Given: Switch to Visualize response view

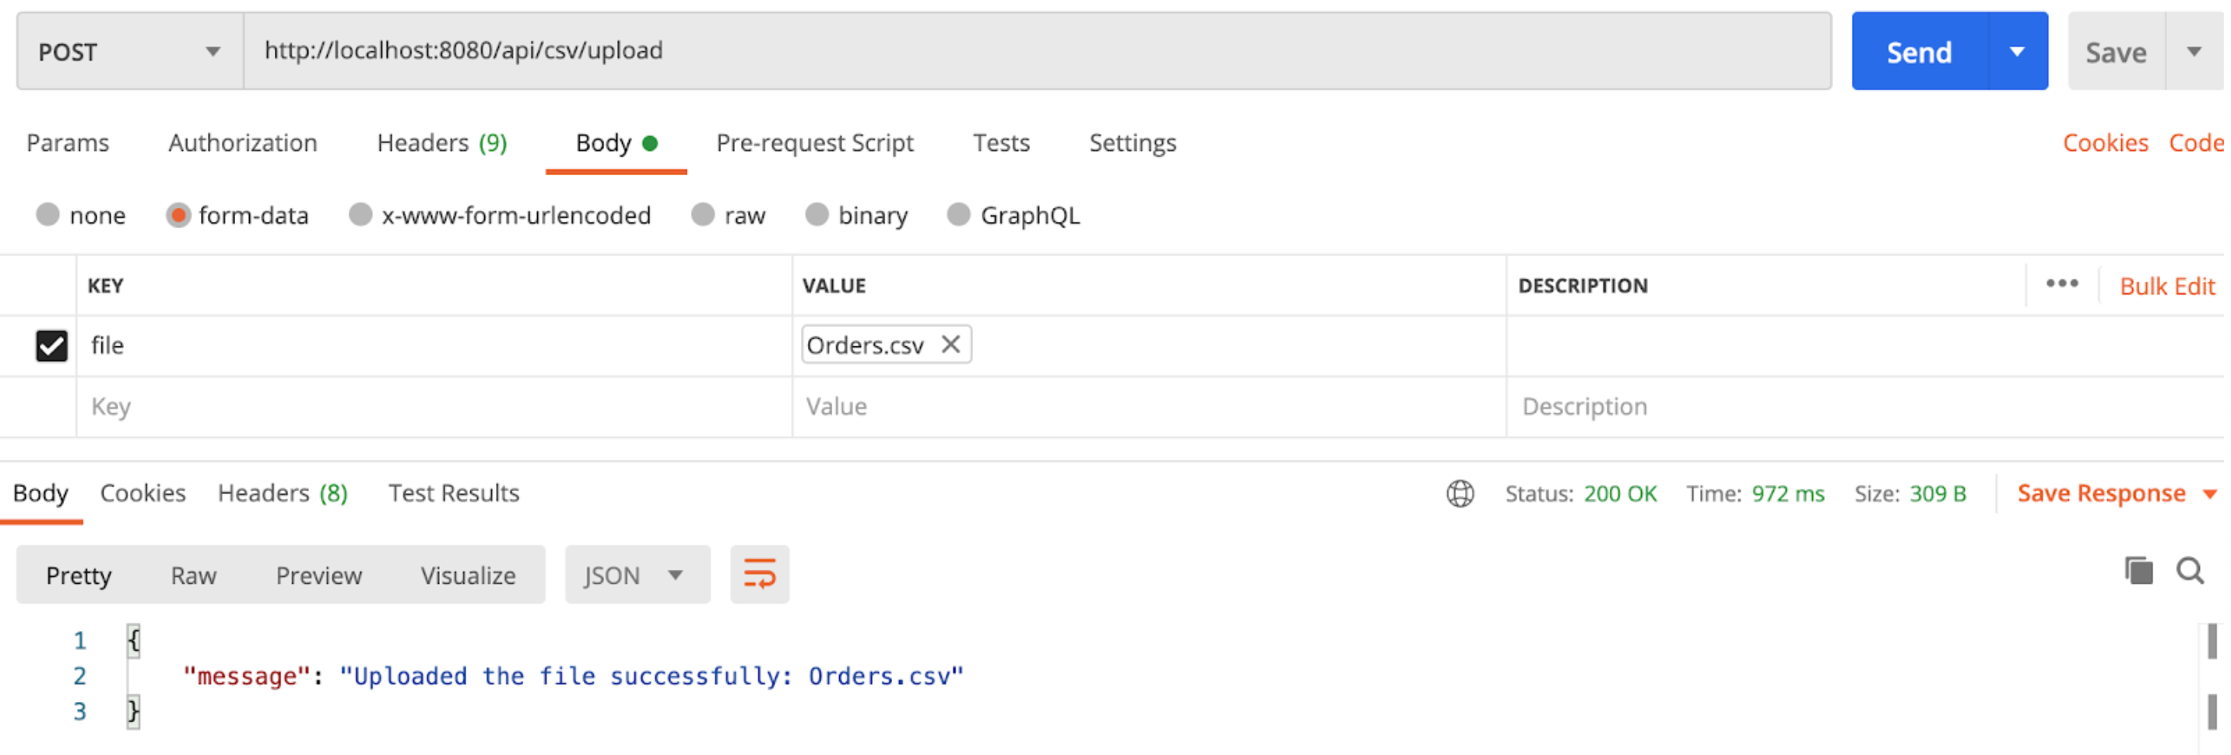Looking at the screenshot, I should coord(469,576).
